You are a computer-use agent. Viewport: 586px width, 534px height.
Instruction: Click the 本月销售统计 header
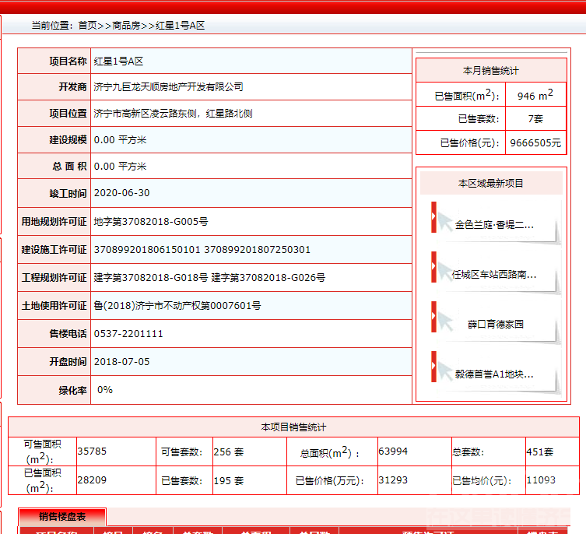(491, 70)
